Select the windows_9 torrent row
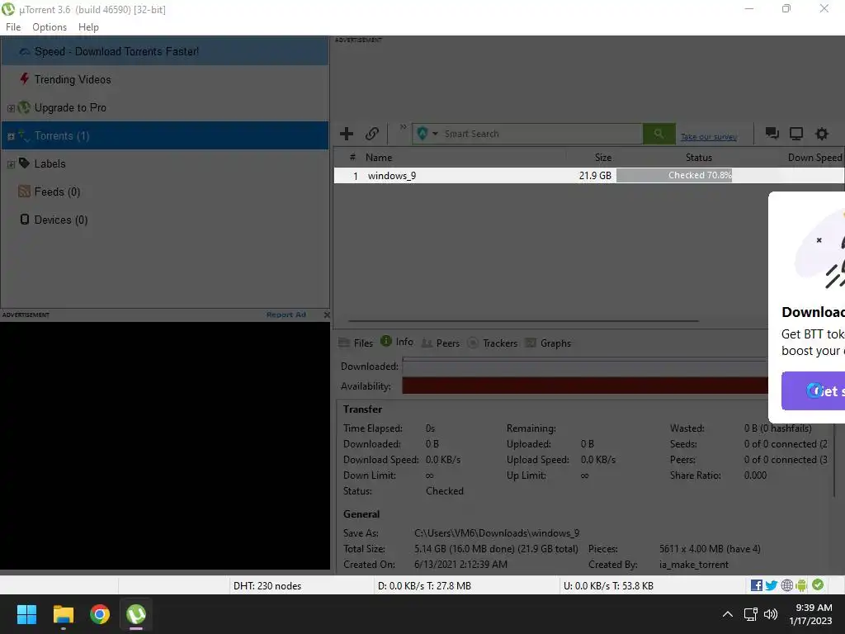The height and width of the screenshot is (634, 845). tap(589, 175)
